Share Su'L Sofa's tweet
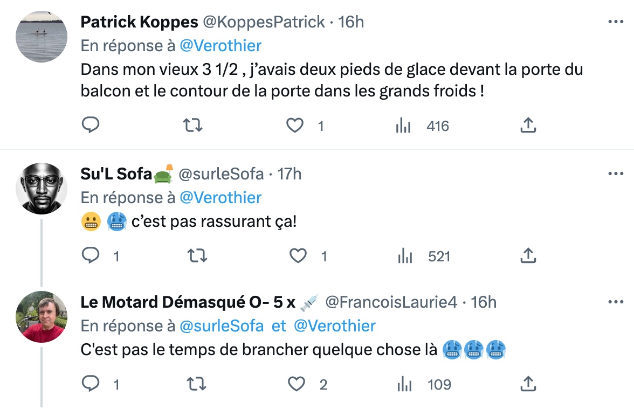 [x=528, y=255]
